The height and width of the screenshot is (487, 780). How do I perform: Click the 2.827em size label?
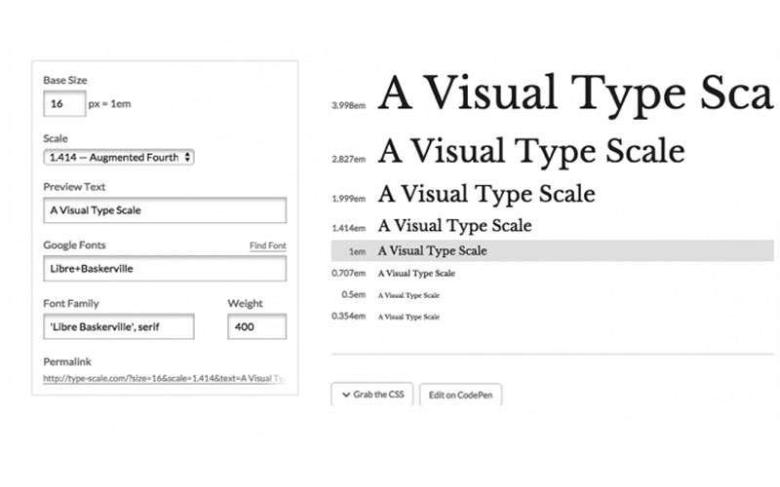coord(348,158)
